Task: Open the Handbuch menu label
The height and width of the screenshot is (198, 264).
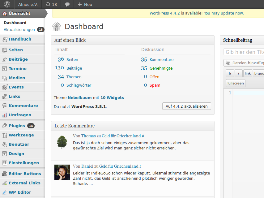Action: (x=20, y=39)
